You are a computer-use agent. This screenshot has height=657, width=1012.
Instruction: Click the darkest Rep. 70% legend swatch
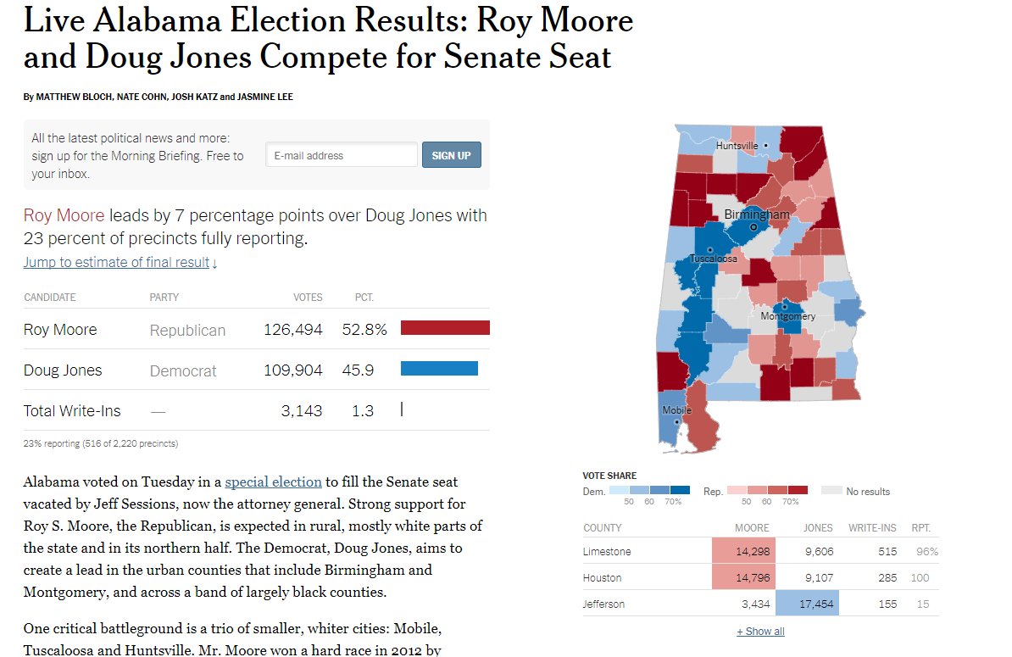[798, 490]
